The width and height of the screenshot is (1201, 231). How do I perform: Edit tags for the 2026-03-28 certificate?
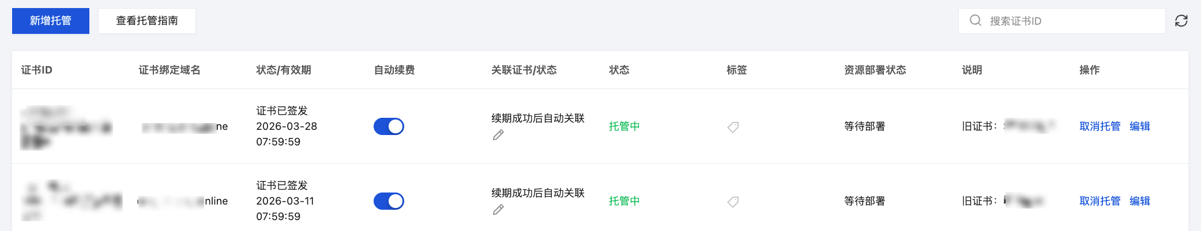point(733,127)
